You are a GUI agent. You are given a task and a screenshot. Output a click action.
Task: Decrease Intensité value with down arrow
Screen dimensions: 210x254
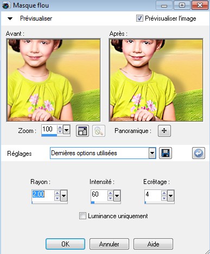click(110, 198)
